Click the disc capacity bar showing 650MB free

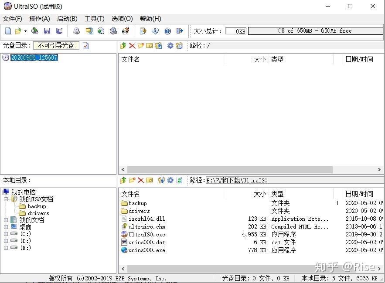click(316, 31)
